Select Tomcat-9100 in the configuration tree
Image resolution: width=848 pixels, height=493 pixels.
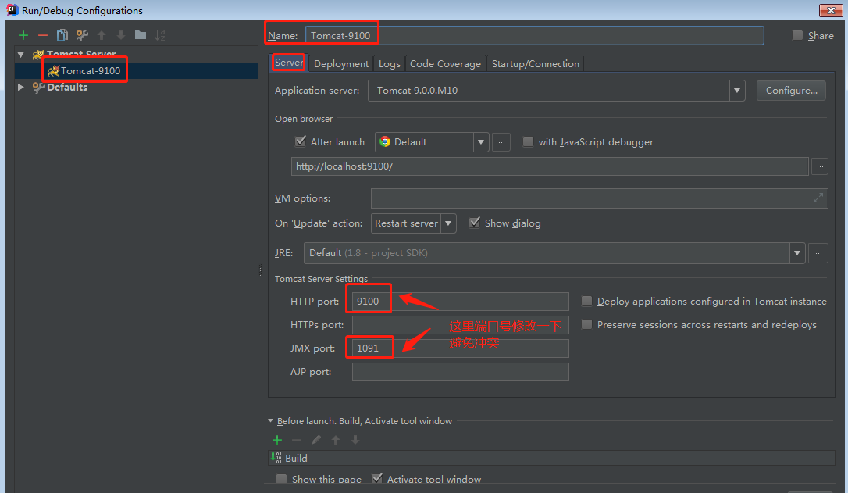[90, 71]
